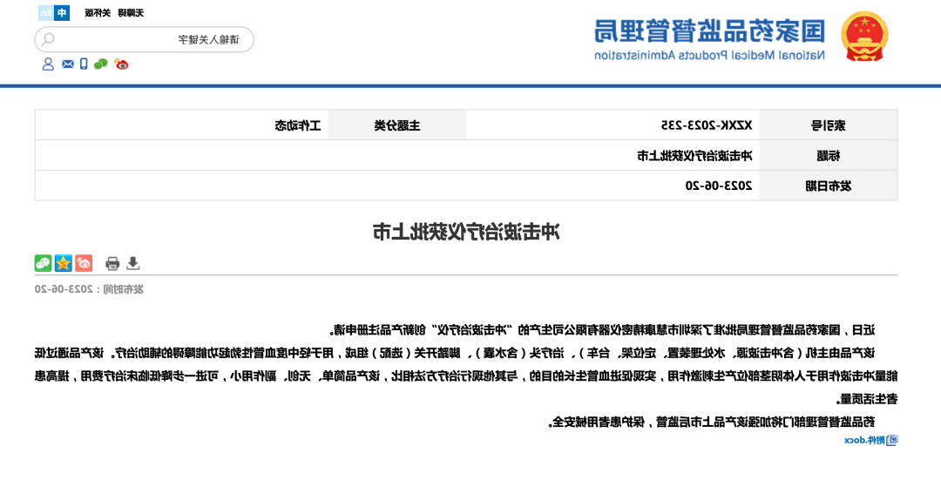Open the 附件.docx attachment link
This screenshot has height=487, width=941.
870,440
